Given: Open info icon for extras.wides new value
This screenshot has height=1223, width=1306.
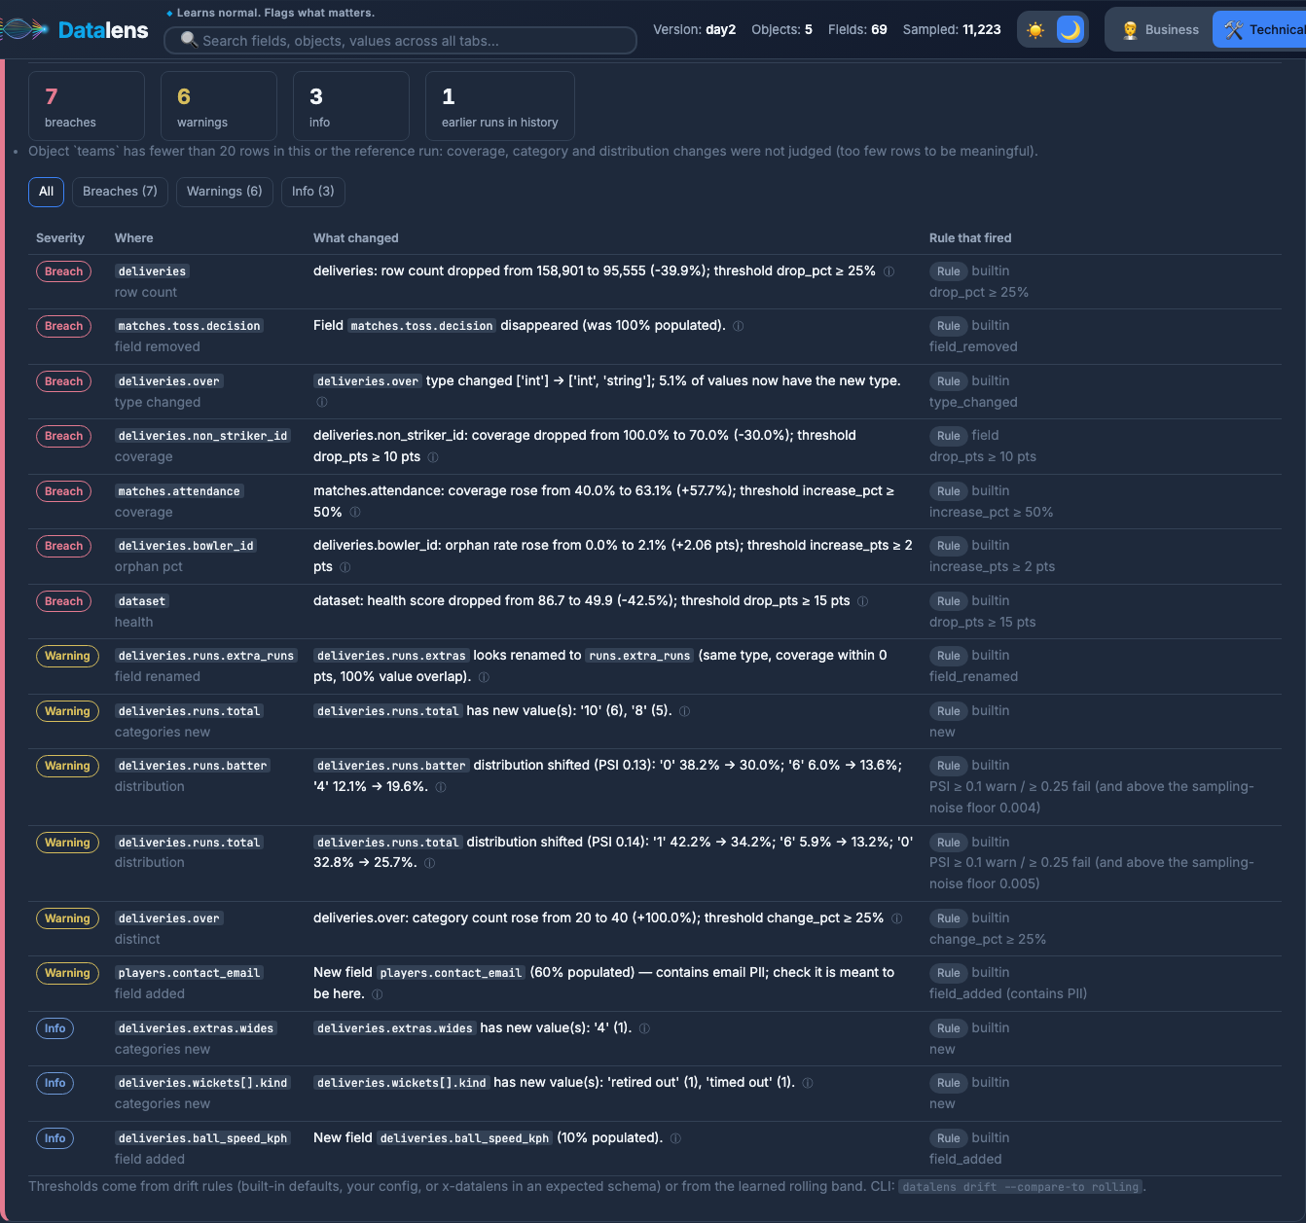Looking at the screenshot, I should 644,1028.
